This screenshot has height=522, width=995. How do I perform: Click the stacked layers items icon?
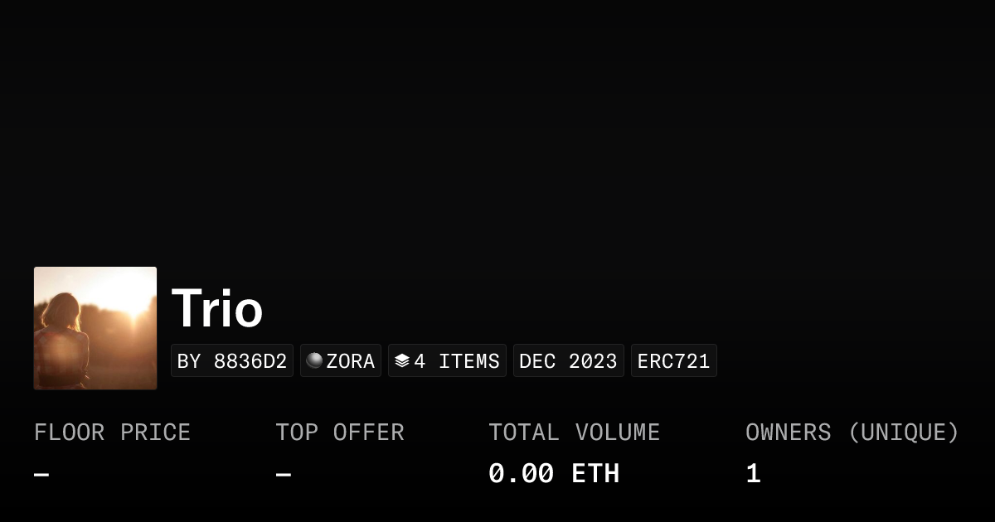402,361
